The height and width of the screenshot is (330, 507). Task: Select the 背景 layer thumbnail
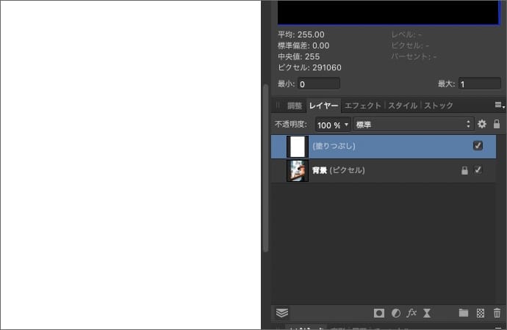tap(297, 170)
